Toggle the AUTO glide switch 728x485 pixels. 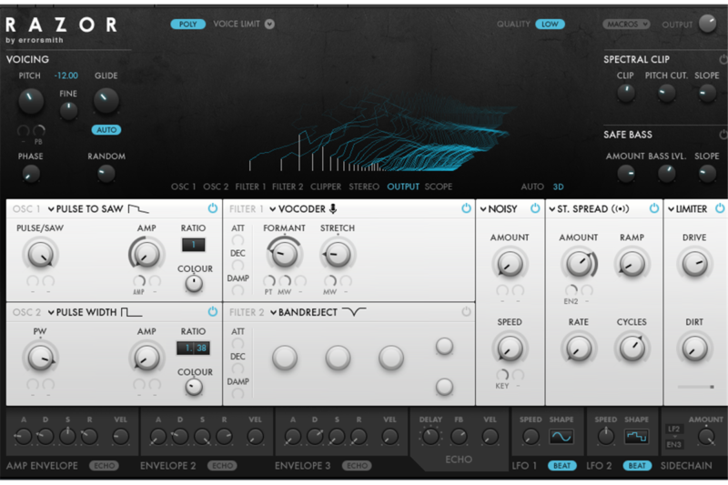106,130
